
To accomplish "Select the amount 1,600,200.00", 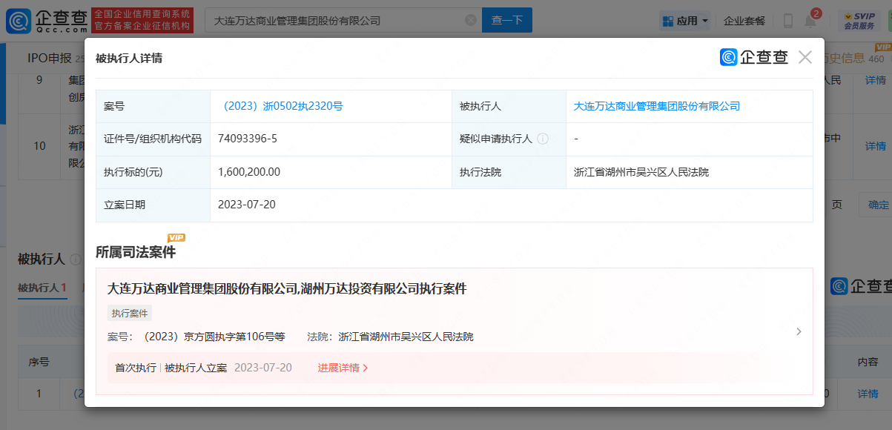I will tap(249, 172).
